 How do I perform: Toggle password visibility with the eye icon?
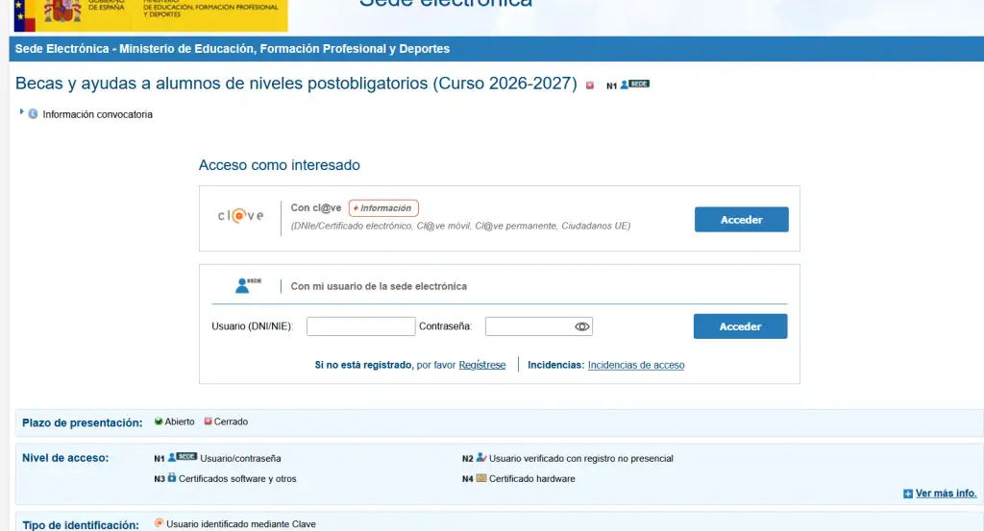tap(582, 326)
